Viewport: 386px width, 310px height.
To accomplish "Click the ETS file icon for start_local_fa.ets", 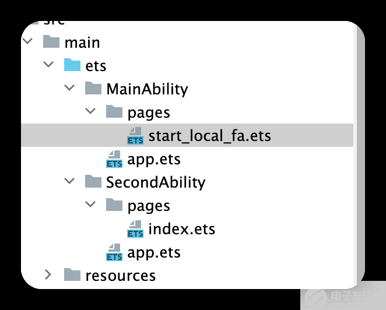I will [135, 136].
